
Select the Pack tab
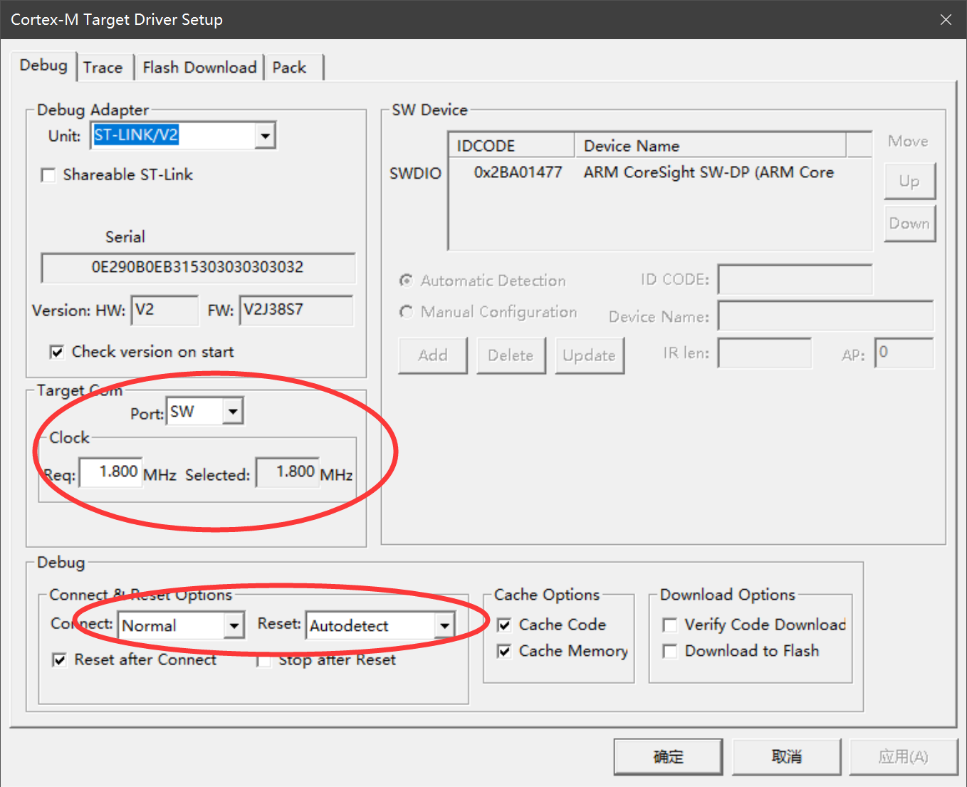(288, 66)
